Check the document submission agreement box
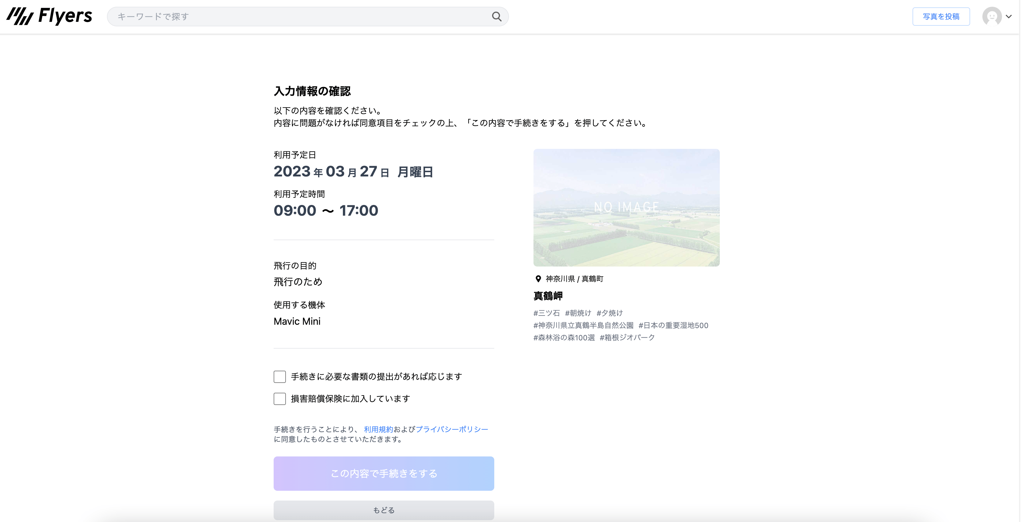 pyautogui.click(x=279, y=376)
